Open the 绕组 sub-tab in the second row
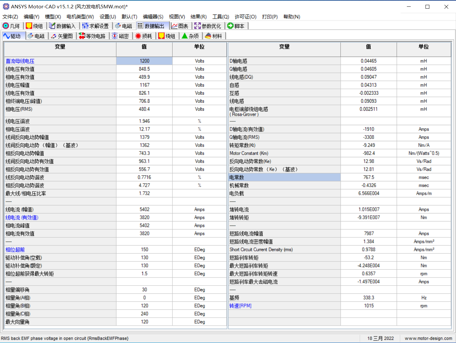 click(167, 36)
